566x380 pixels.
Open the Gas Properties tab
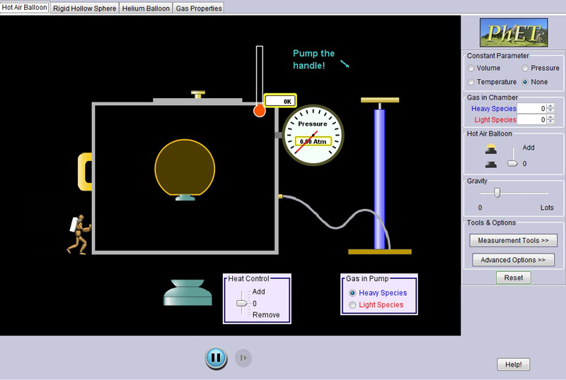[x=199, y=8]
